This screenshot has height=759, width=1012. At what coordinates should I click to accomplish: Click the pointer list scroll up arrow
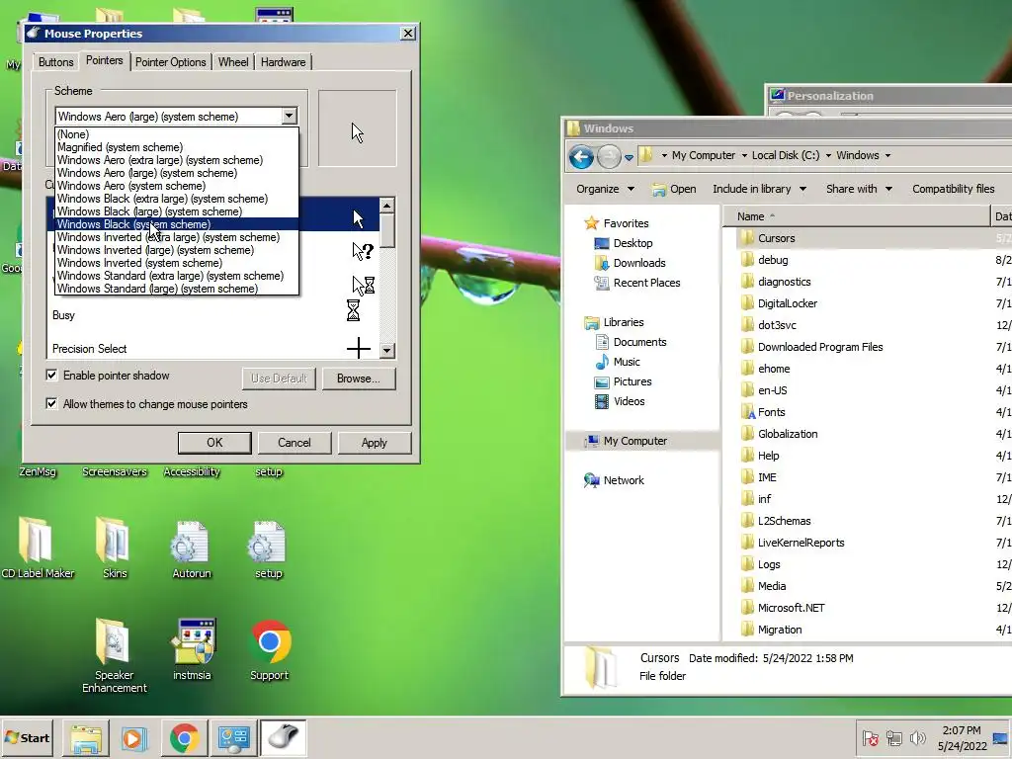tap(387, 206)
